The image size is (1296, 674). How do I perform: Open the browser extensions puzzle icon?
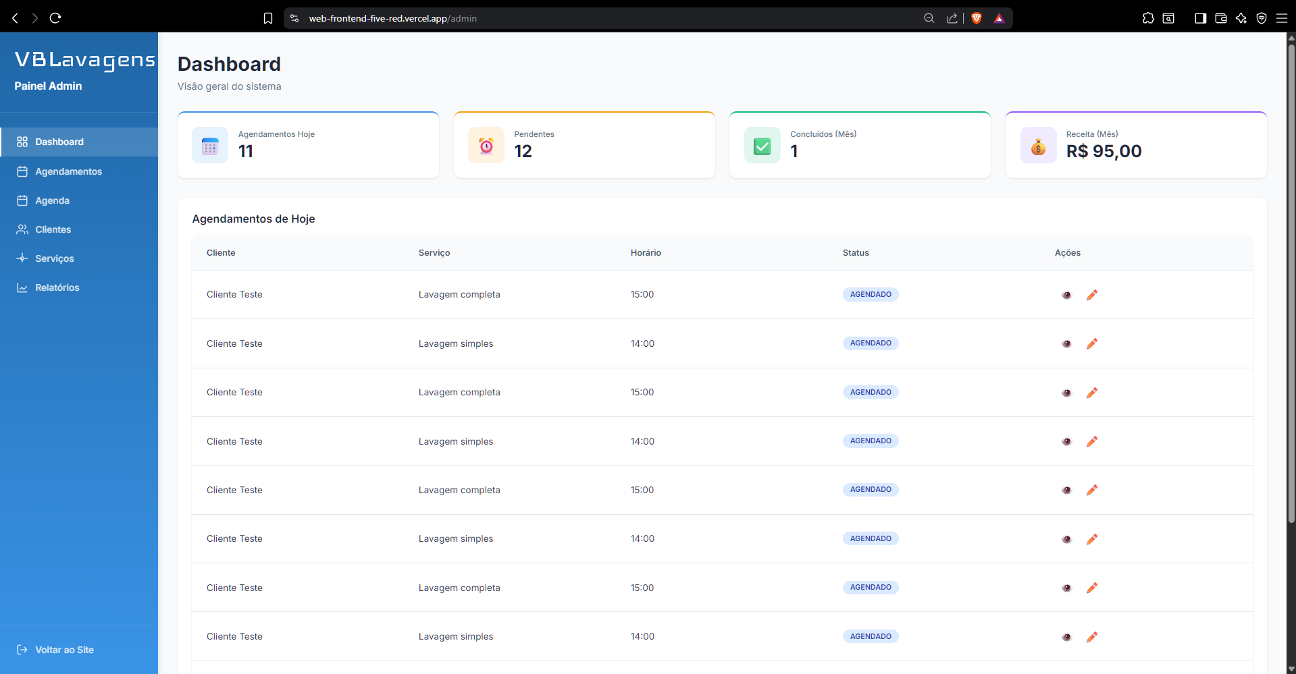click(1148, 18)
